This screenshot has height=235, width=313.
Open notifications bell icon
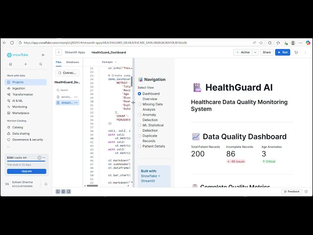[46, 184]
